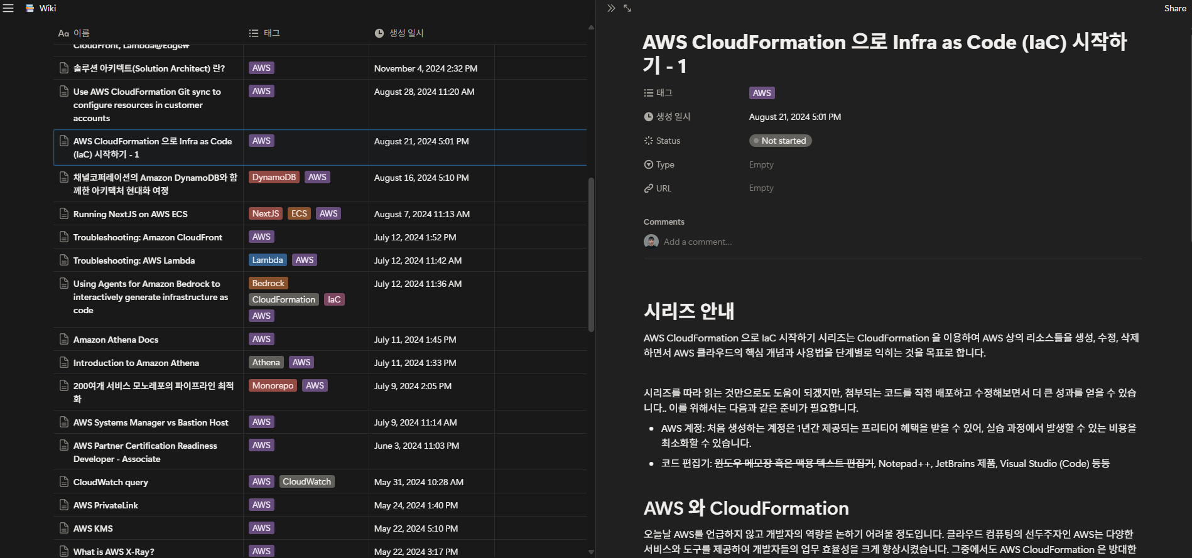Image resolution: width=1192 pixels, height=558 pixels.
Task: Click the Type property icon
Action: [x=648, y=164]
